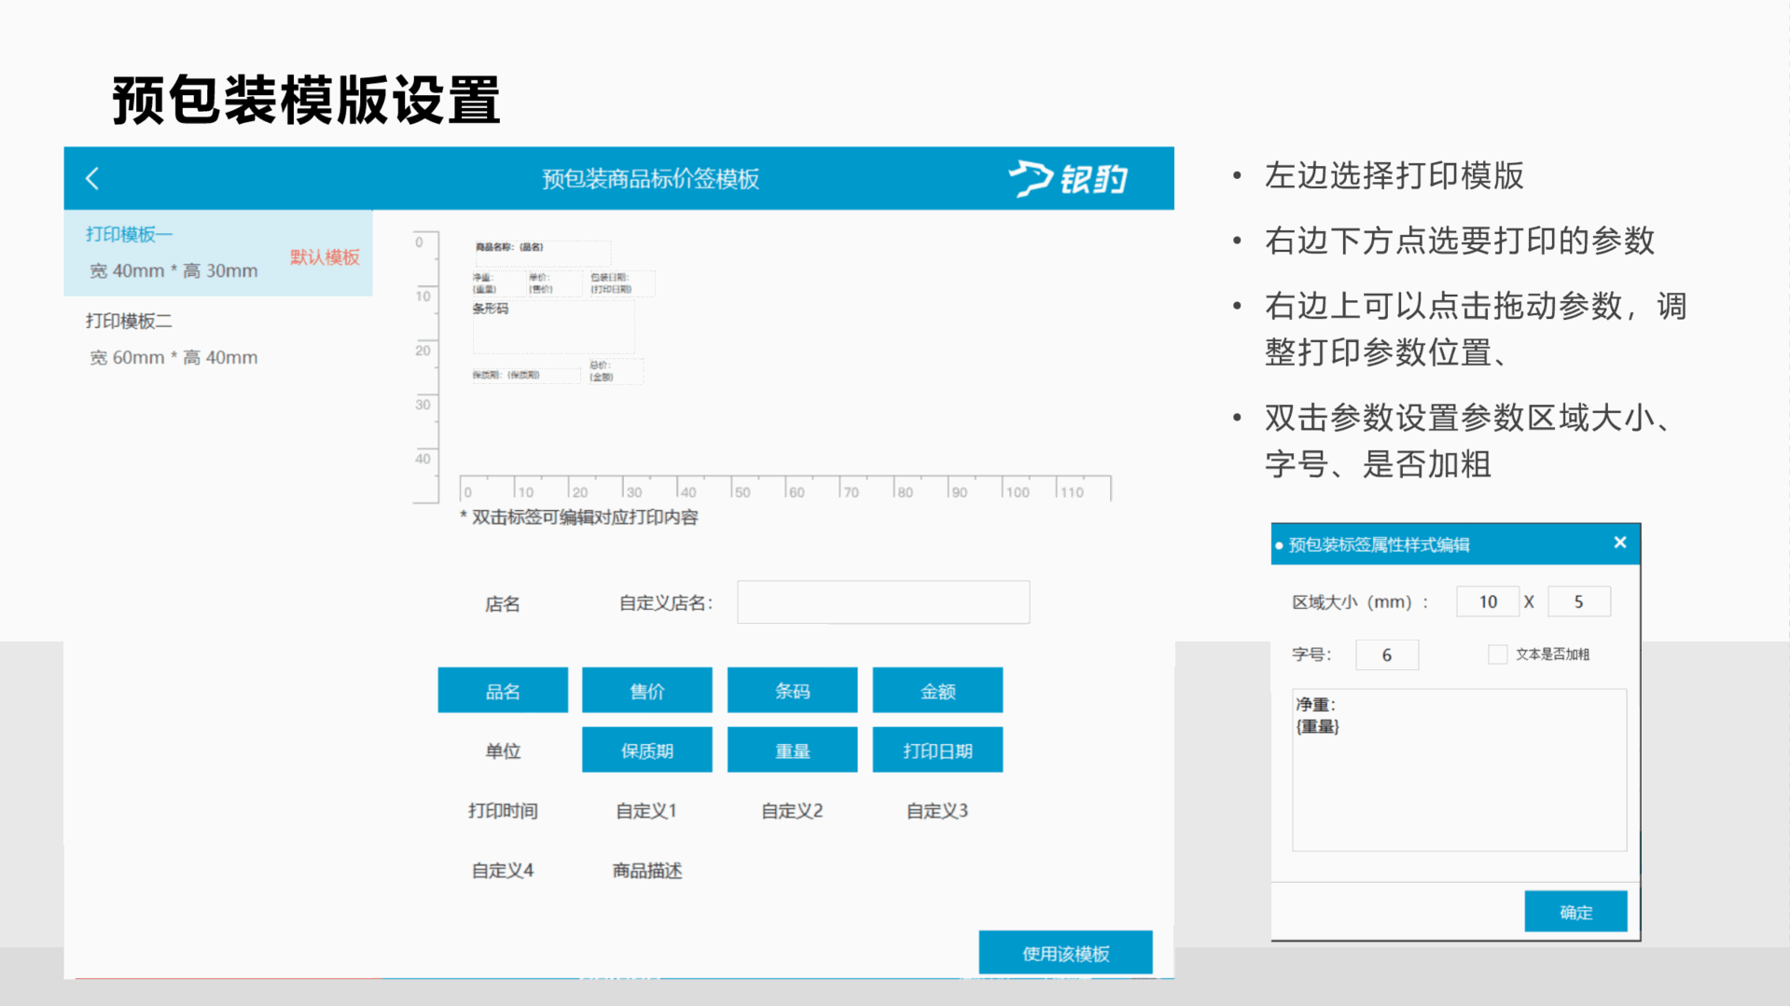Click the font size field
Image resolution: width=1790 pixels, height=1006 pixels.
[x=1386, y=655]
